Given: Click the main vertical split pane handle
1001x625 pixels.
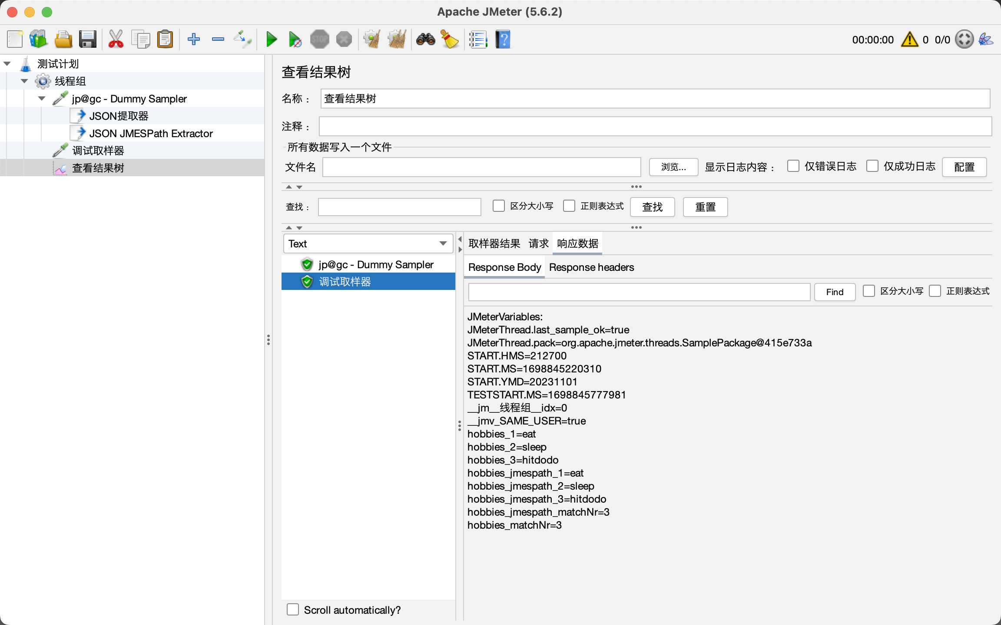Looking at the screenshot, I should tap(268, 340).
